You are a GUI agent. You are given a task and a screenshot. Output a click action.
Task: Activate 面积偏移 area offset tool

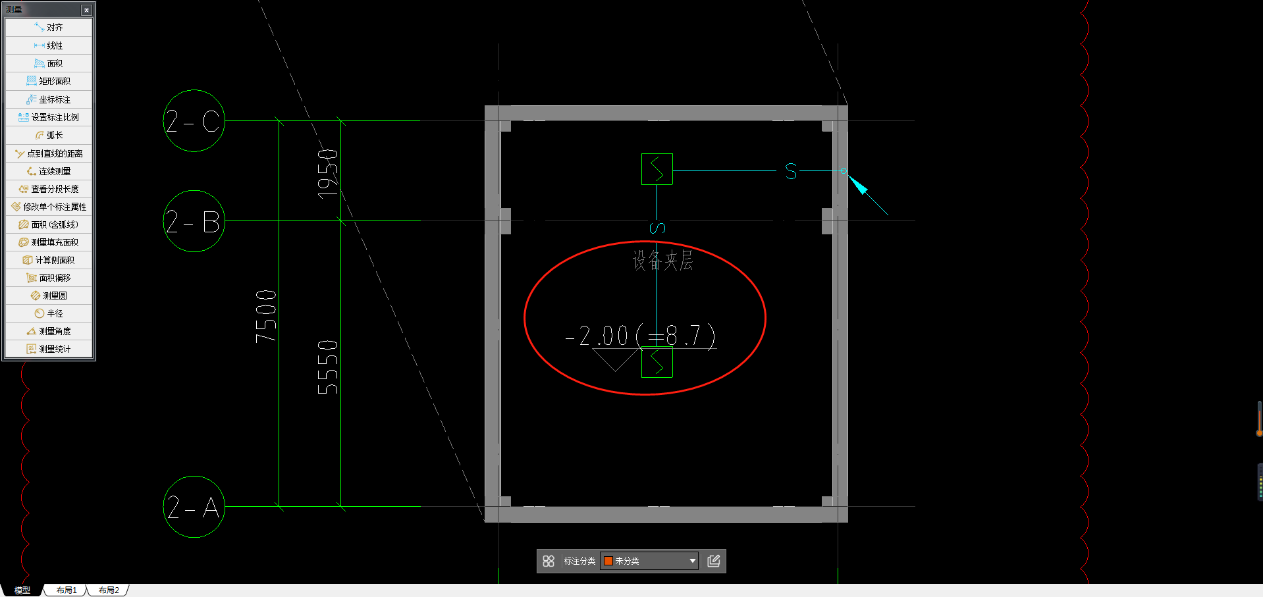[x=49, y=278]
